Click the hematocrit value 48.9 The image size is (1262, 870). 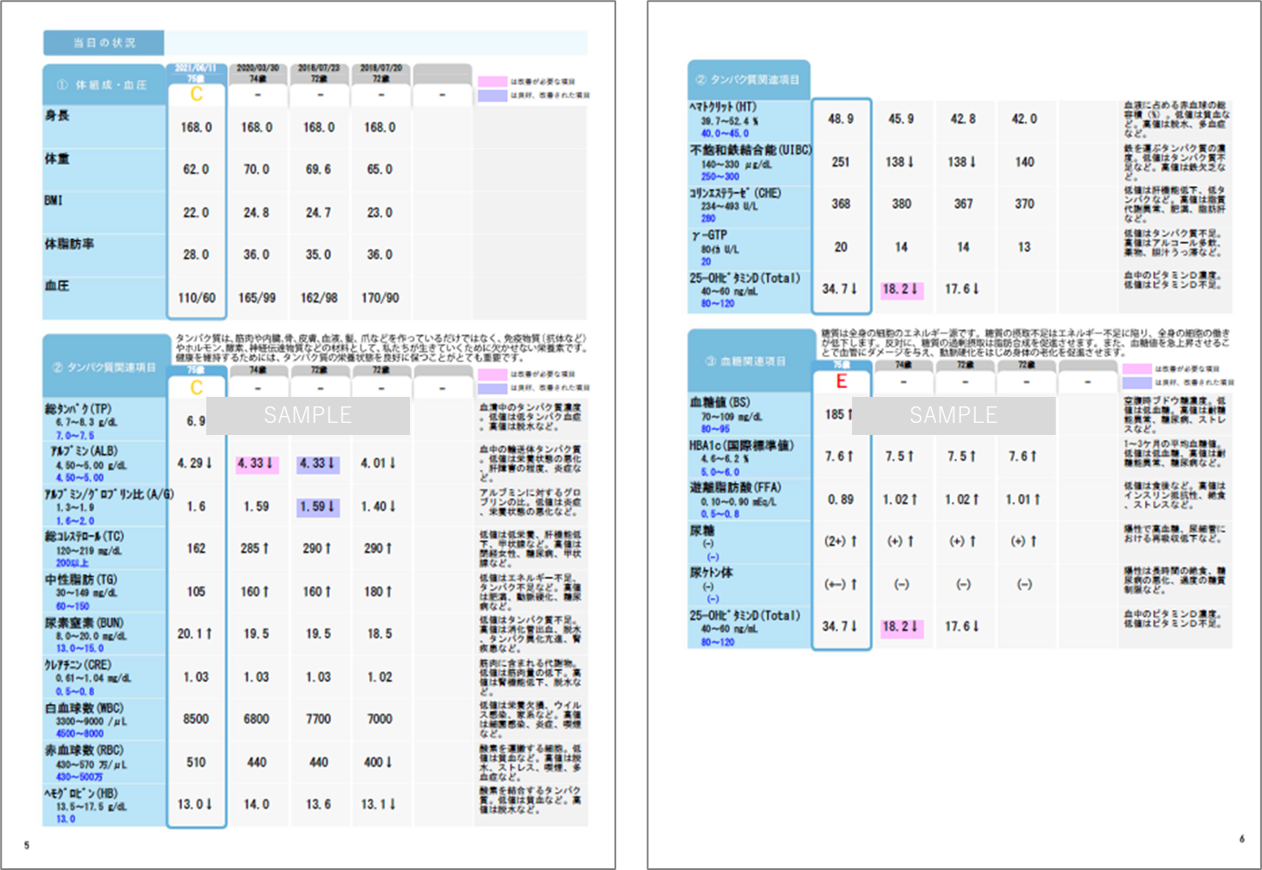841,119
